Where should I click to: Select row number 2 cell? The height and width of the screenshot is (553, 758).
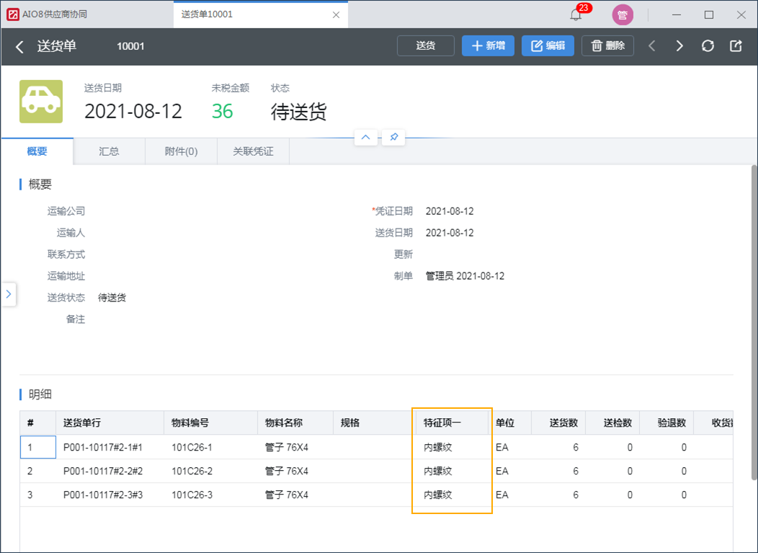click(x=38, y=471)
